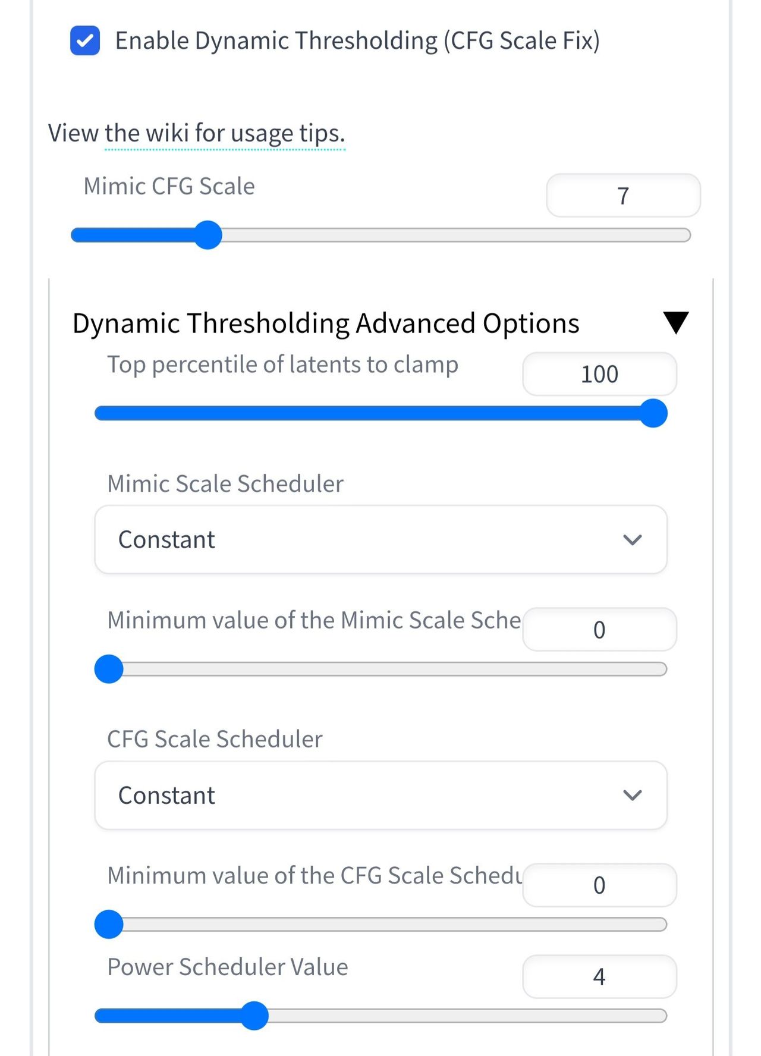761x1056 pixels.
Task: Click the CFG Scale minimum value field
Action: click(599, 885)
